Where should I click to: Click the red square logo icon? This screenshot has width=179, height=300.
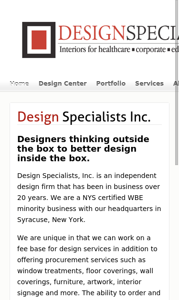(x=39, y=40)
